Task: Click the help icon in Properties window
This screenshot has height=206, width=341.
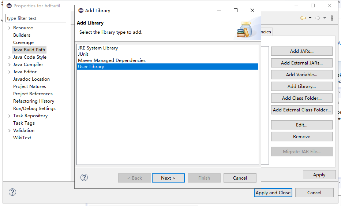Action: [12, 192]
